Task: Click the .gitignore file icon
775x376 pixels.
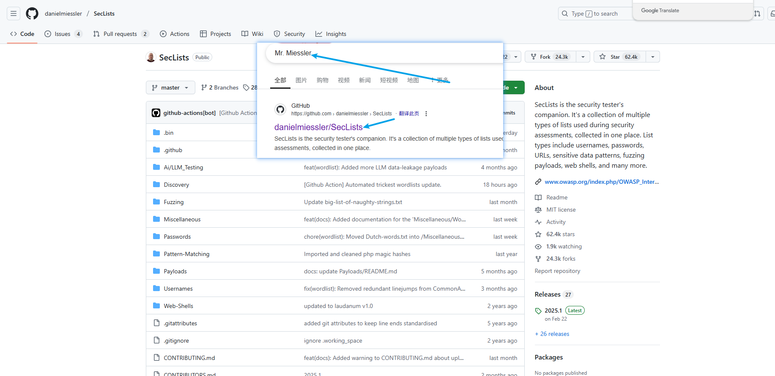Action: [x=156, y=340]
